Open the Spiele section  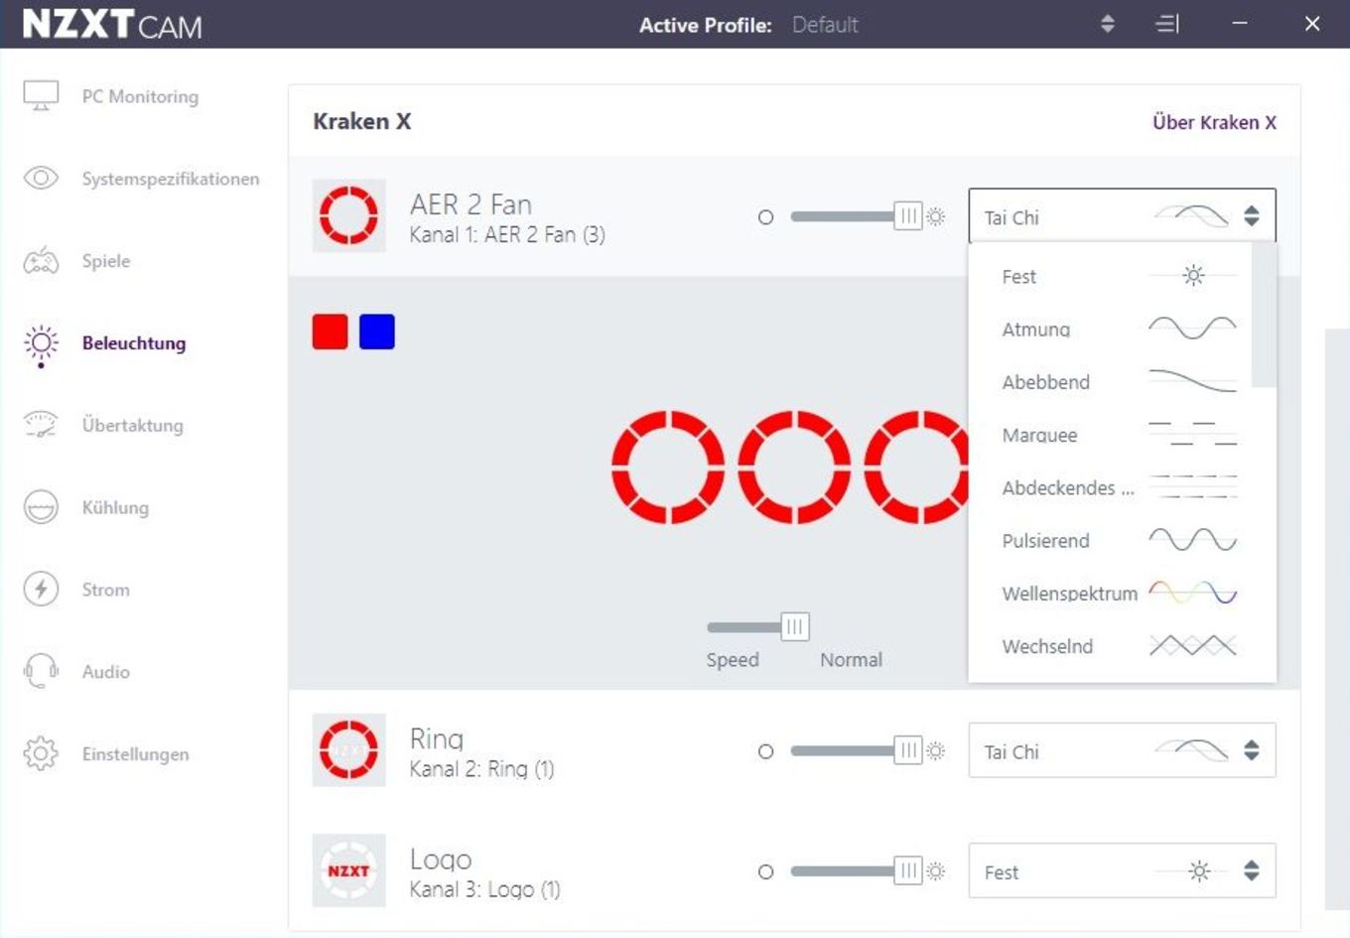(x=106, y=261)
